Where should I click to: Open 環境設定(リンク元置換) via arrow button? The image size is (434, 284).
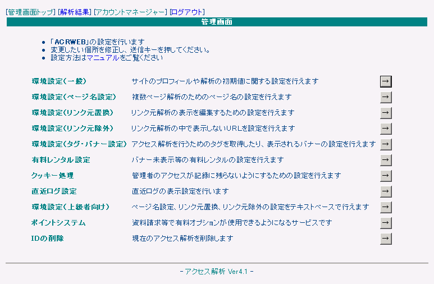[x=386, y=113]
